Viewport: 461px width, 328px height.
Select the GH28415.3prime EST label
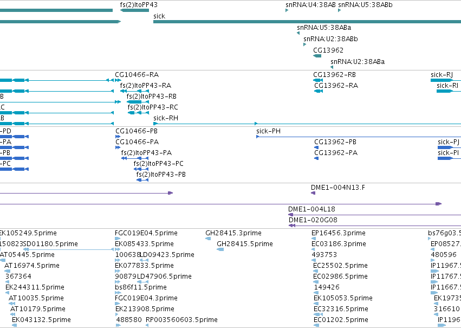click(x=233, y=233)
